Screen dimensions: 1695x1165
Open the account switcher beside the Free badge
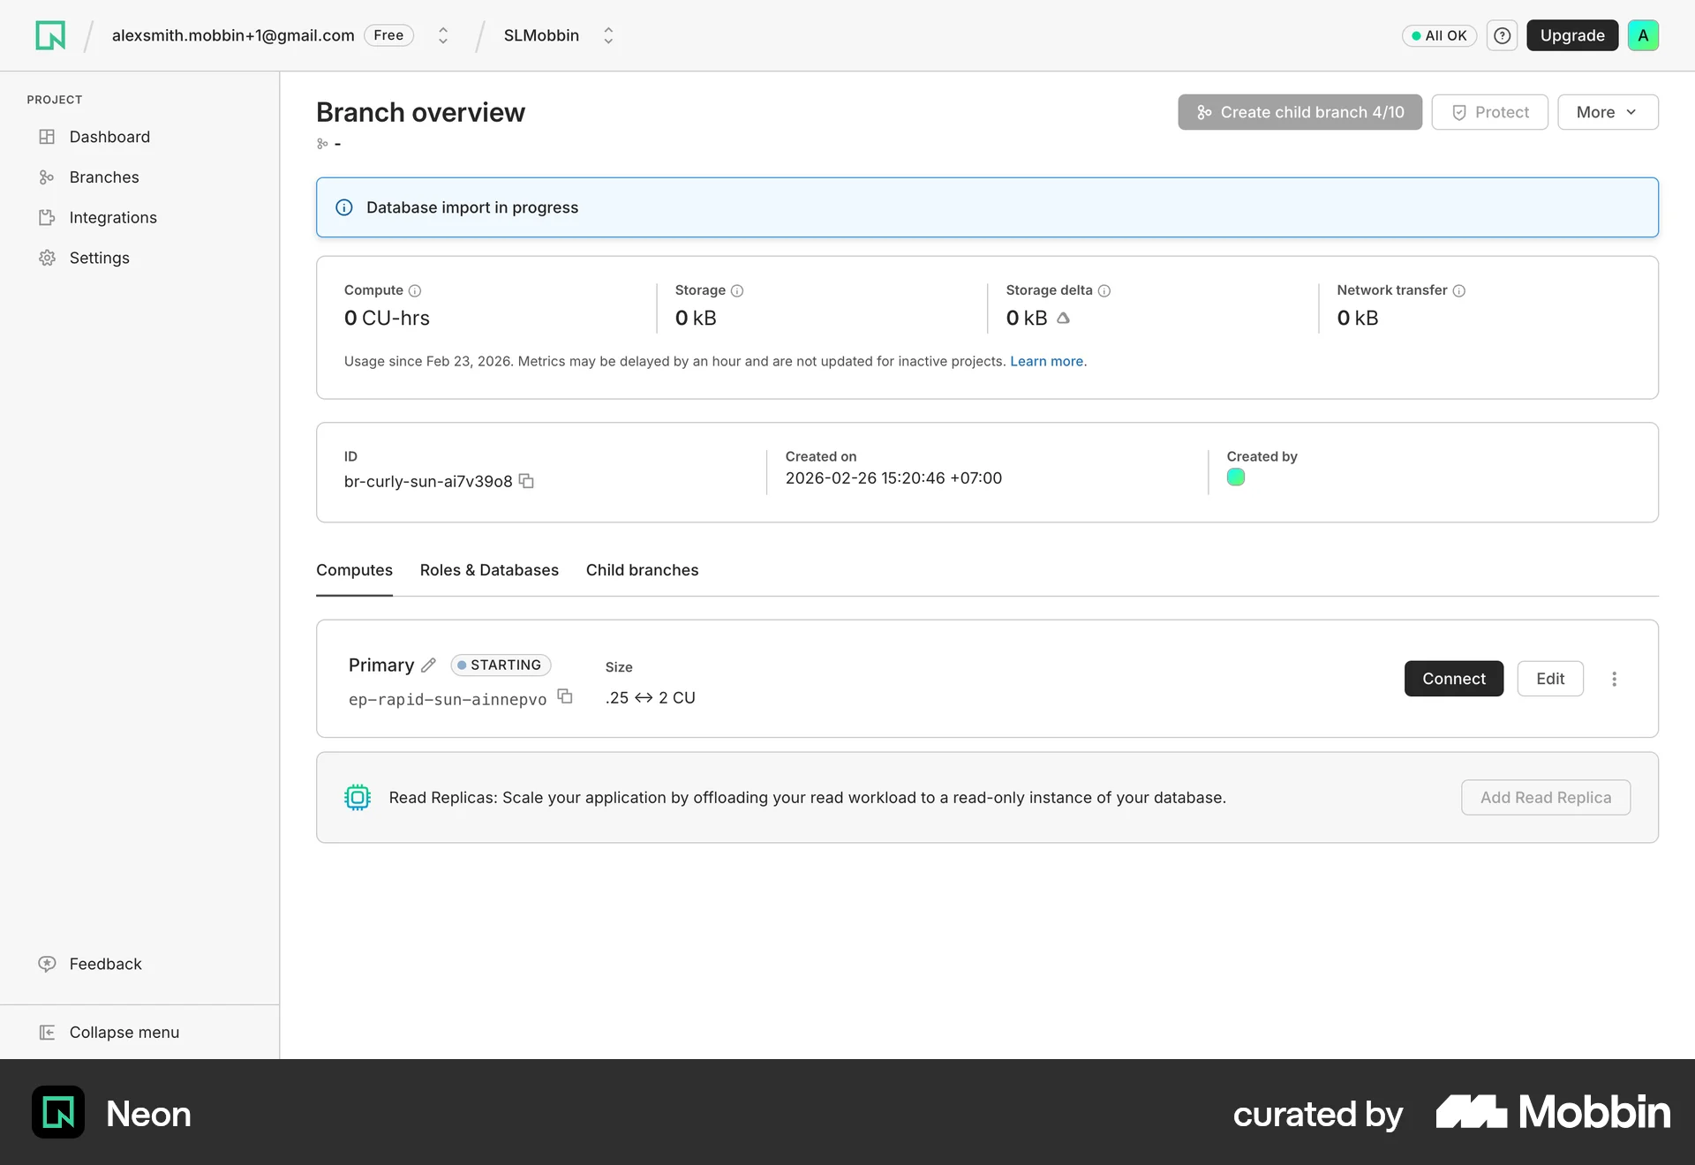tap(443, 35)
